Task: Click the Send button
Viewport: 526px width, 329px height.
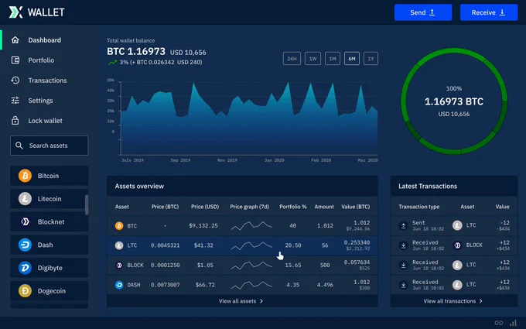Action: click(x=423, y=12)
